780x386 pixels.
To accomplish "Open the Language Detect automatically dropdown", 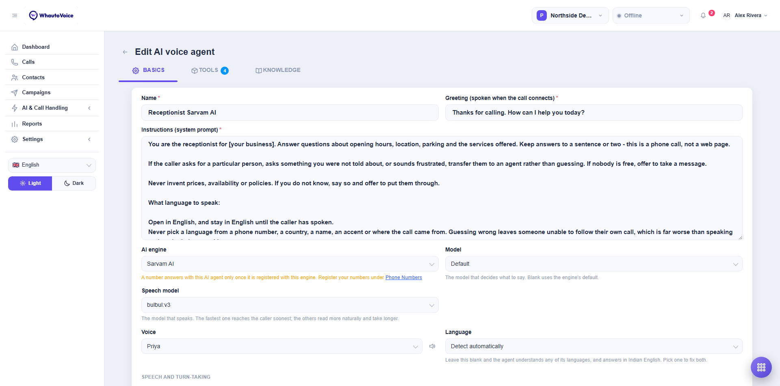I will pos(594,346).
